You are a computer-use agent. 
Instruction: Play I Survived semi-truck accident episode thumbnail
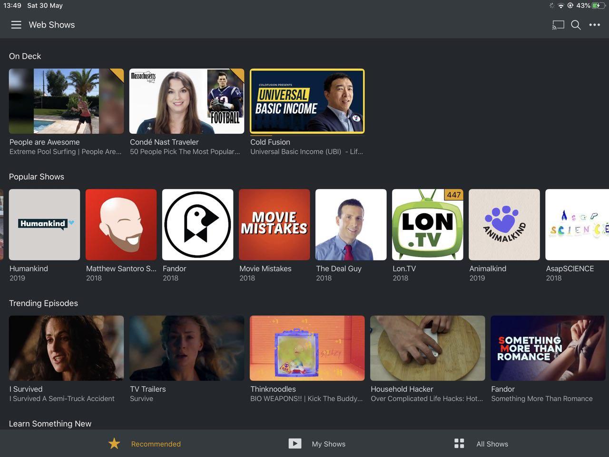point(66,348)
